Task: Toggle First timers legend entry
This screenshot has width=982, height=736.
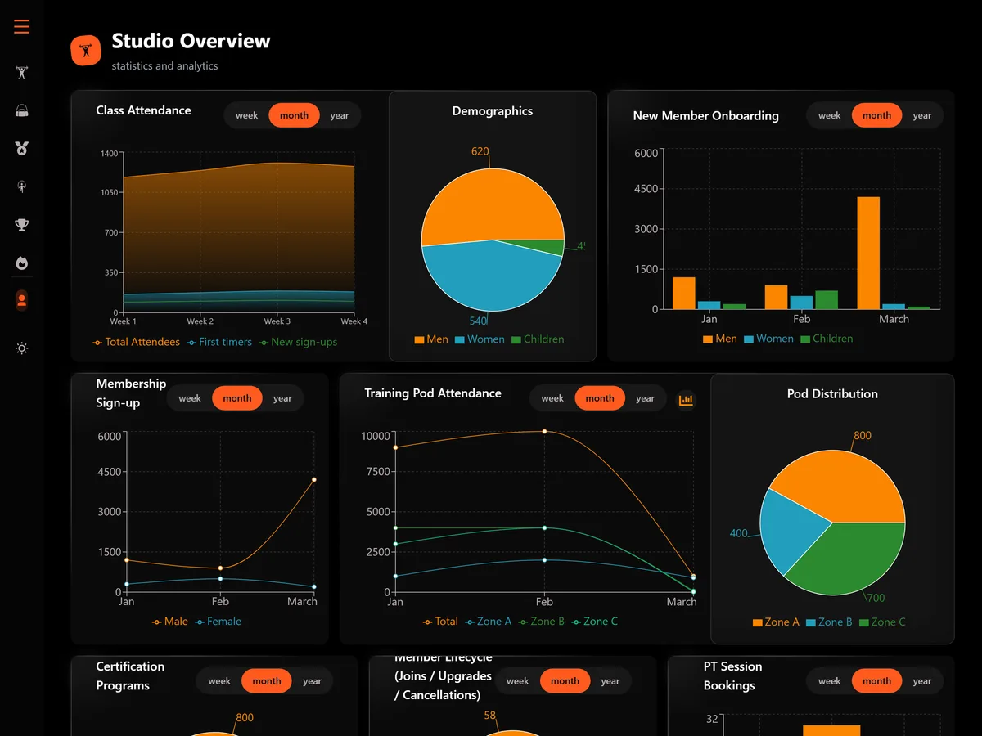Action: (219, 342)
